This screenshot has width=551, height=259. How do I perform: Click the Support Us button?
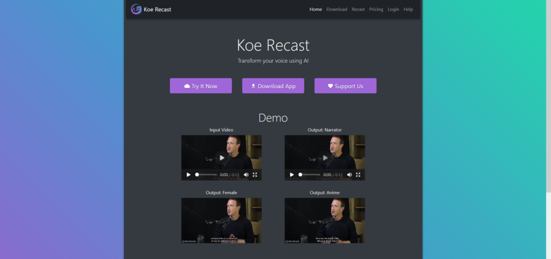[345, 86]
